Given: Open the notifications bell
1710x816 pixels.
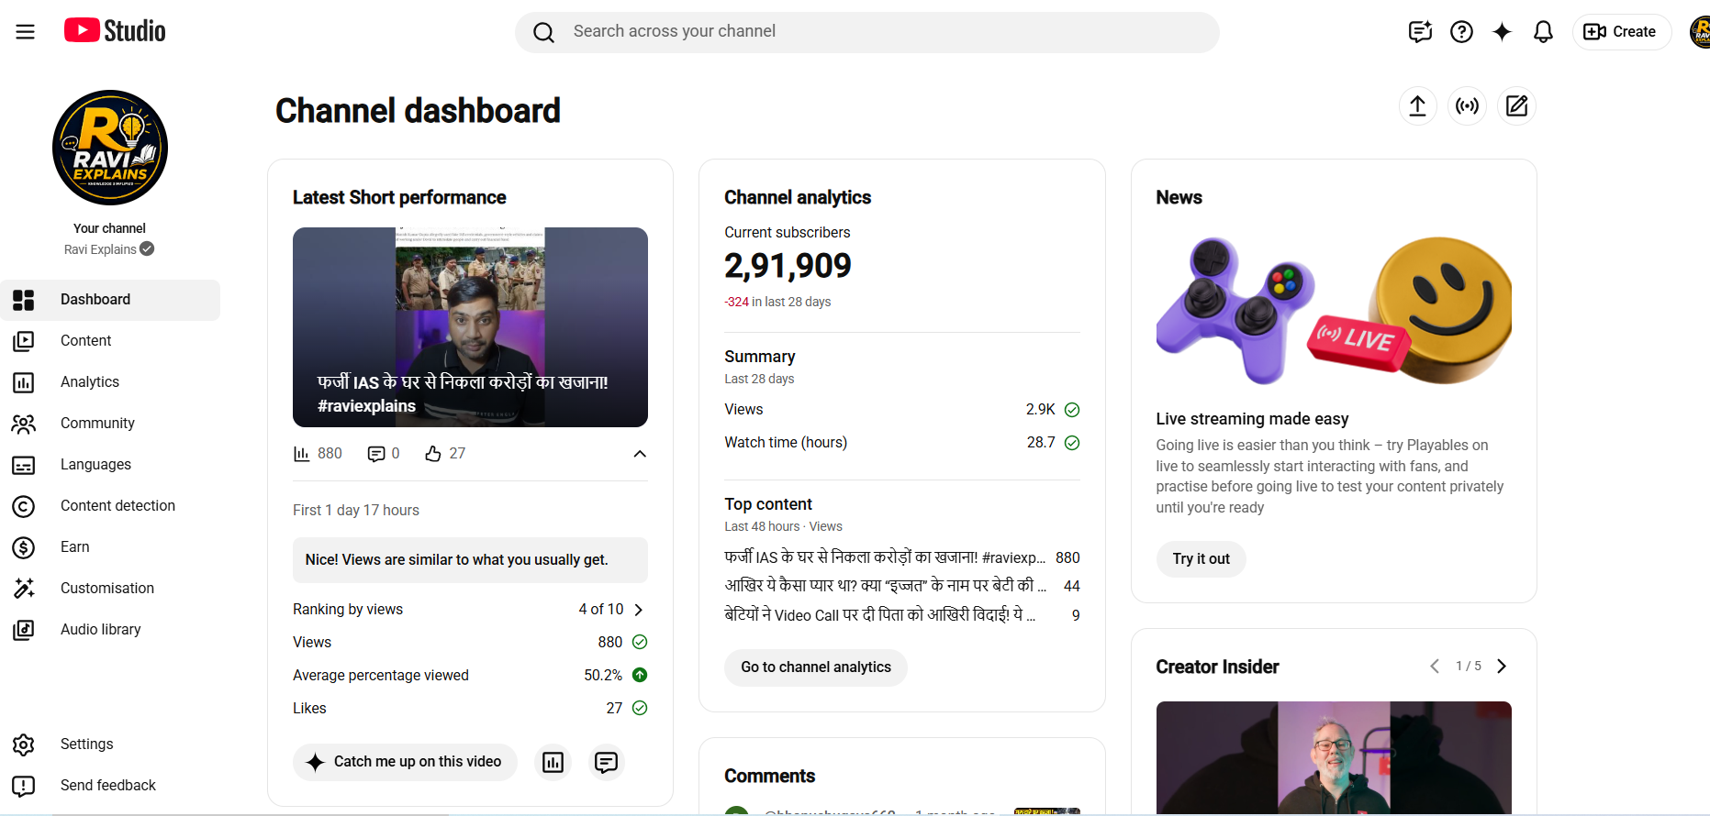Looking at the screenshot, I should (x=1543, y=32).
